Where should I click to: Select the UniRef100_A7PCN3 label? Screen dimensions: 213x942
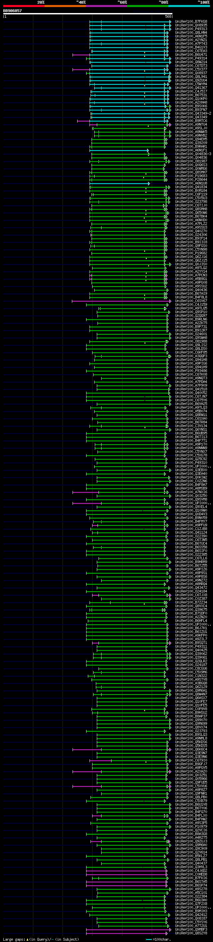[191, 275]
